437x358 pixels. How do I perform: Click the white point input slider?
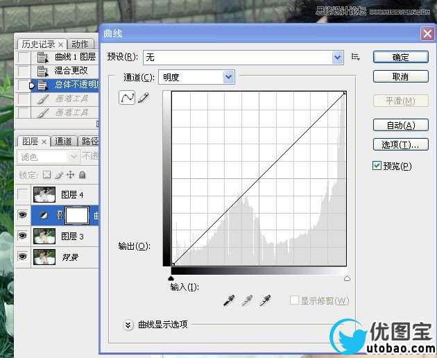coord(347,278)
